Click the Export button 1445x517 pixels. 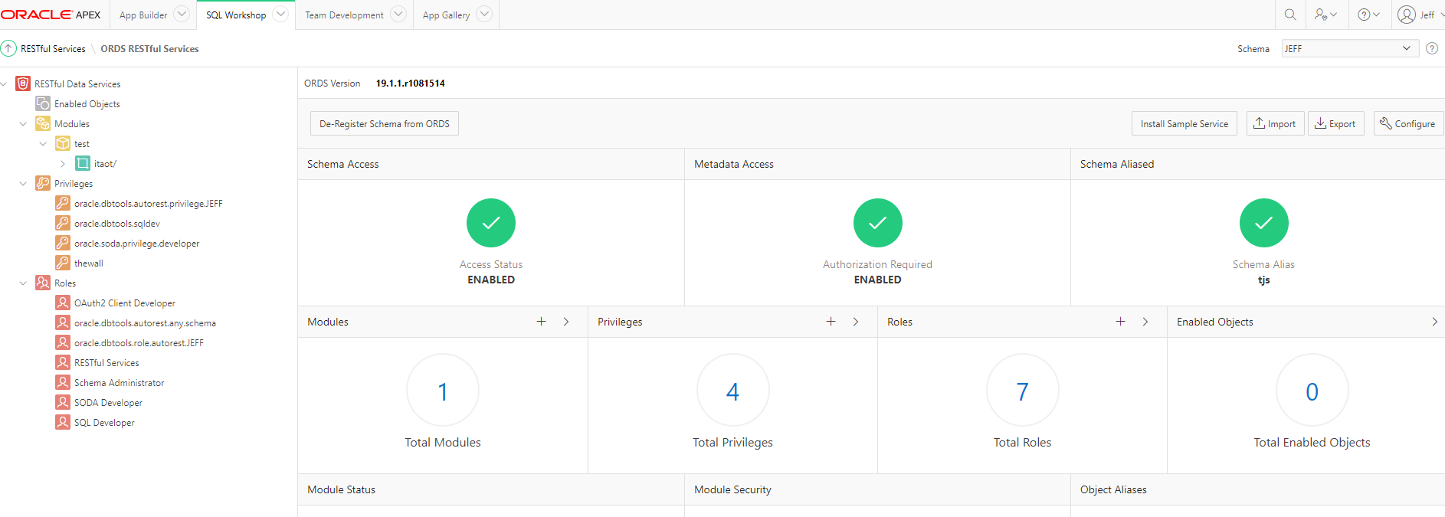click(1335, 123)
